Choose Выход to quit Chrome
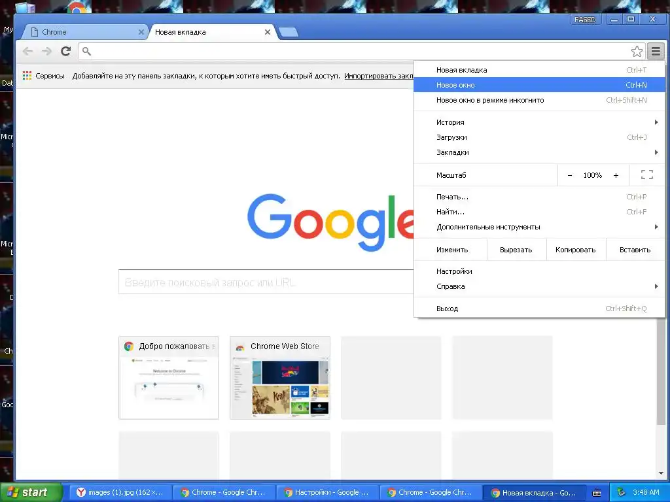 539,309
